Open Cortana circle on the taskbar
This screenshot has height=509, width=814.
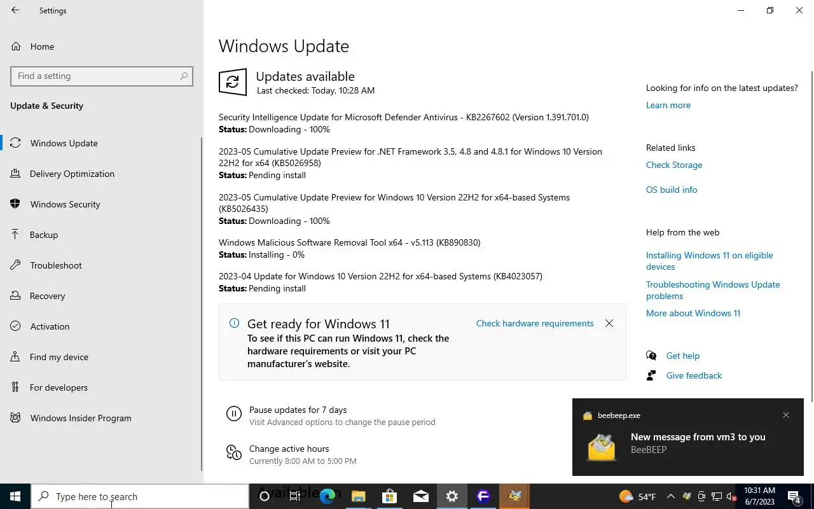click(265, 496)
